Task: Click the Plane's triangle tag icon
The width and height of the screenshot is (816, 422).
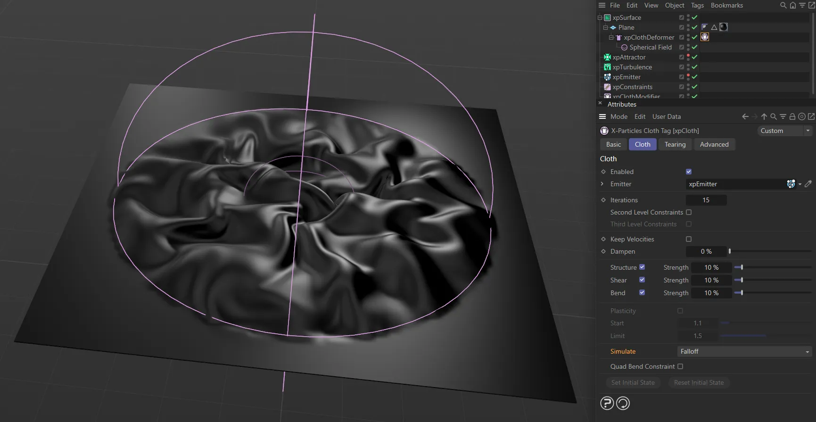Action: [714, 27]
